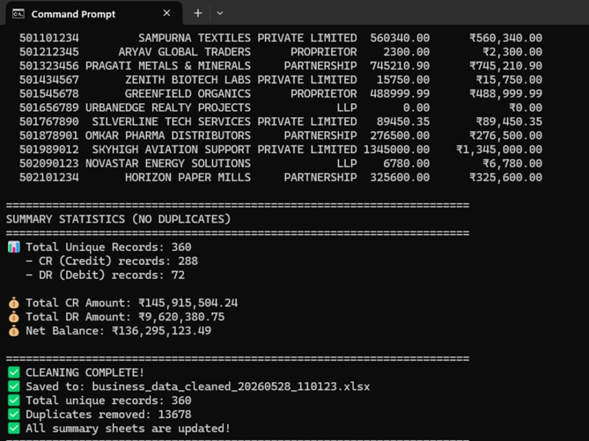This screenshot has height=441, width=589.
Task: Click formatted amount ₹560,340.00
Action: click(x=505, y=38)
